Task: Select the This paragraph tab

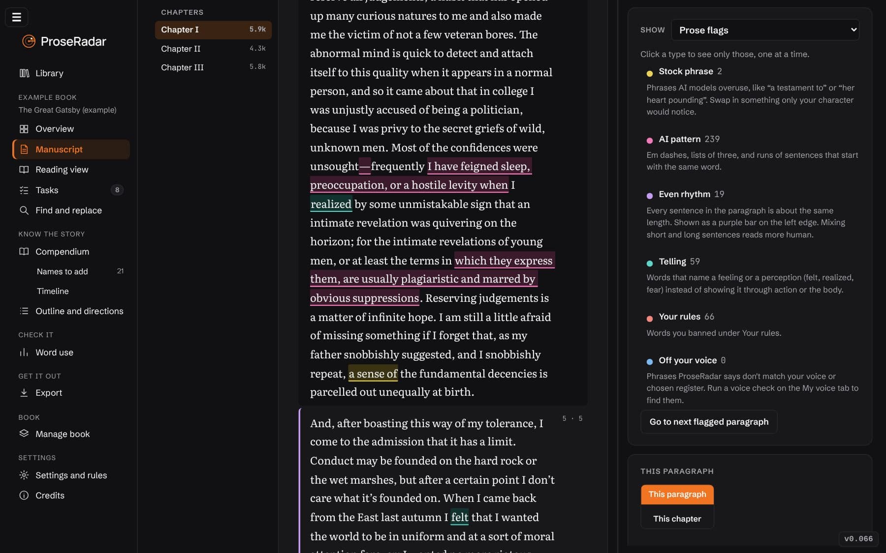Action: [677, 495]
